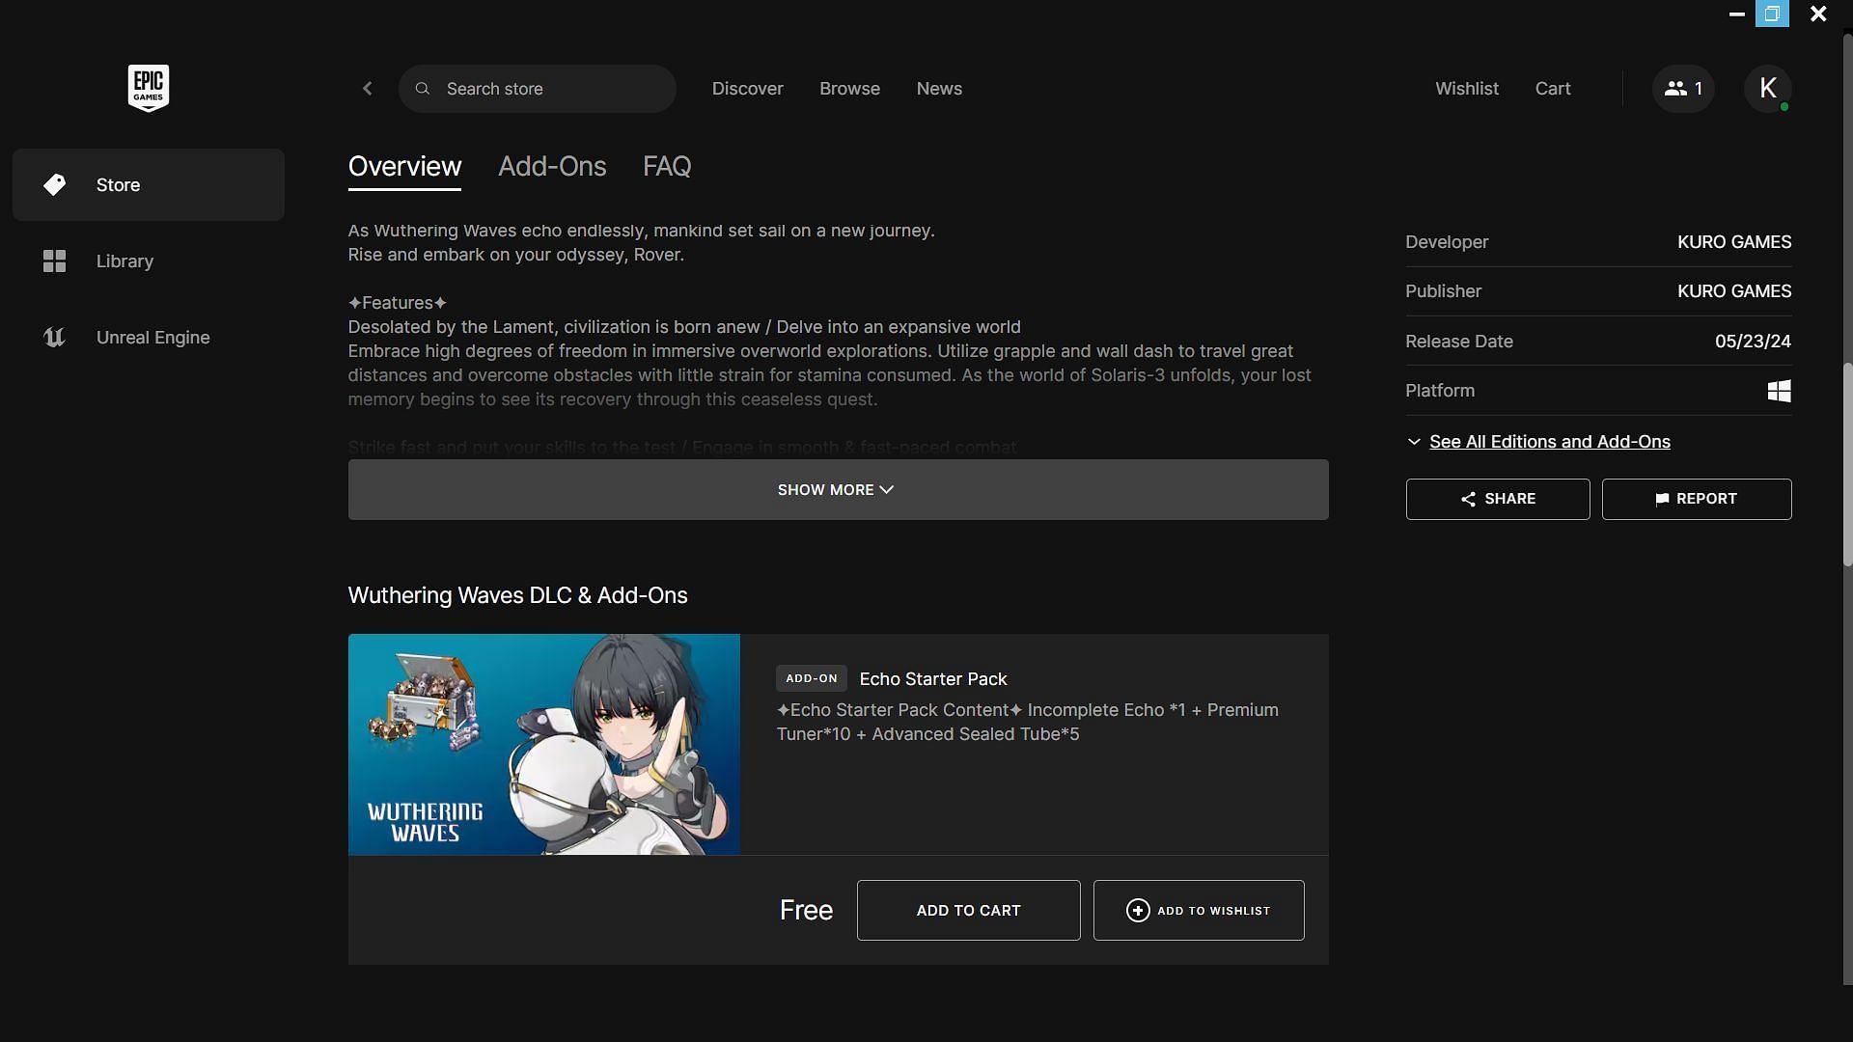Open the friends list icon
Image resolution: width=1853 pixels, height=1042 pixels.
1682,89
